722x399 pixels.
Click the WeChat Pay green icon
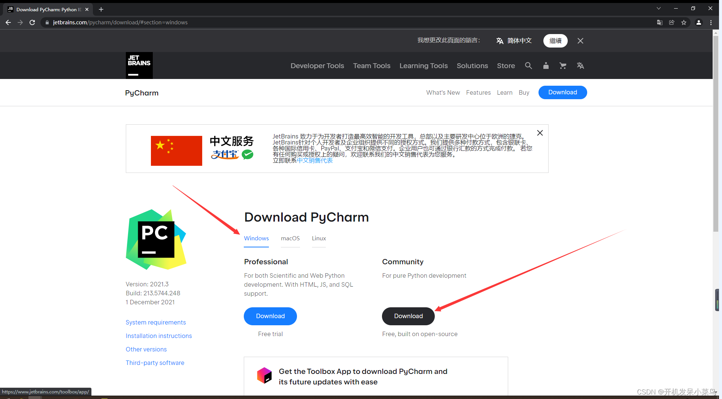(x=248, y=154)
